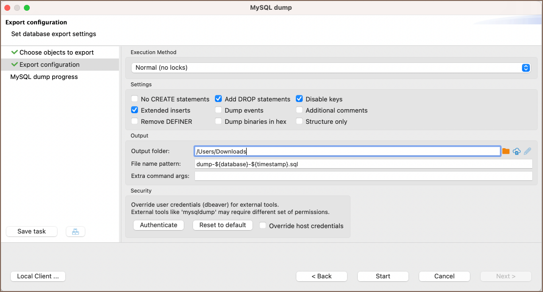Click the Authenticate button
This screenshot has height=292, width=543.
(x=158, y=225)
